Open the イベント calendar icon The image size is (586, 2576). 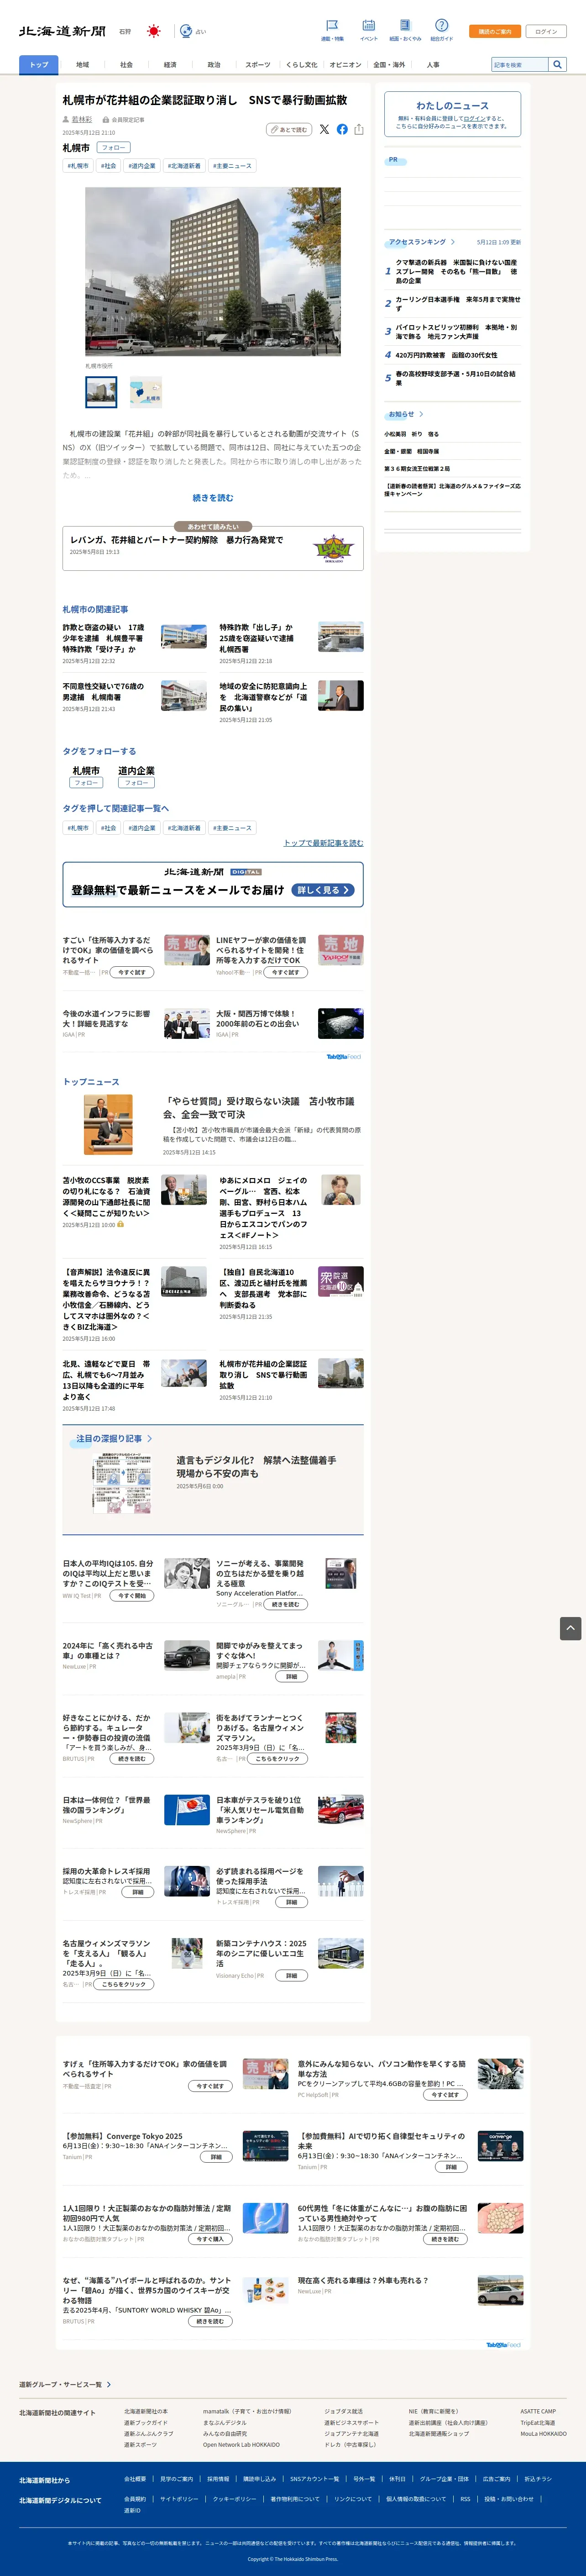(369, 25)
